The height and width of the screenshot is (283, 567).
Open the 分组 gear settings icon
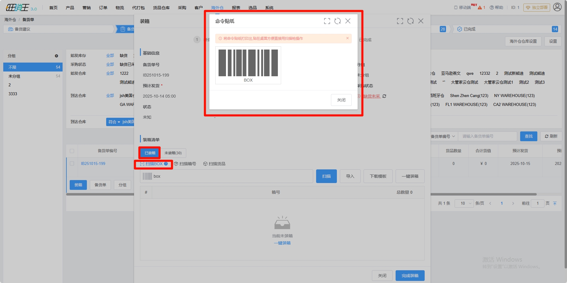(56, 56)
